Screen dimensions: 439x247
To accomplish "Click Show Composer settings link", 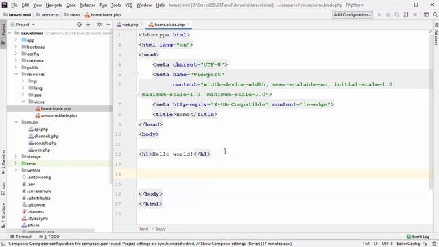I will tap(223, 244).
